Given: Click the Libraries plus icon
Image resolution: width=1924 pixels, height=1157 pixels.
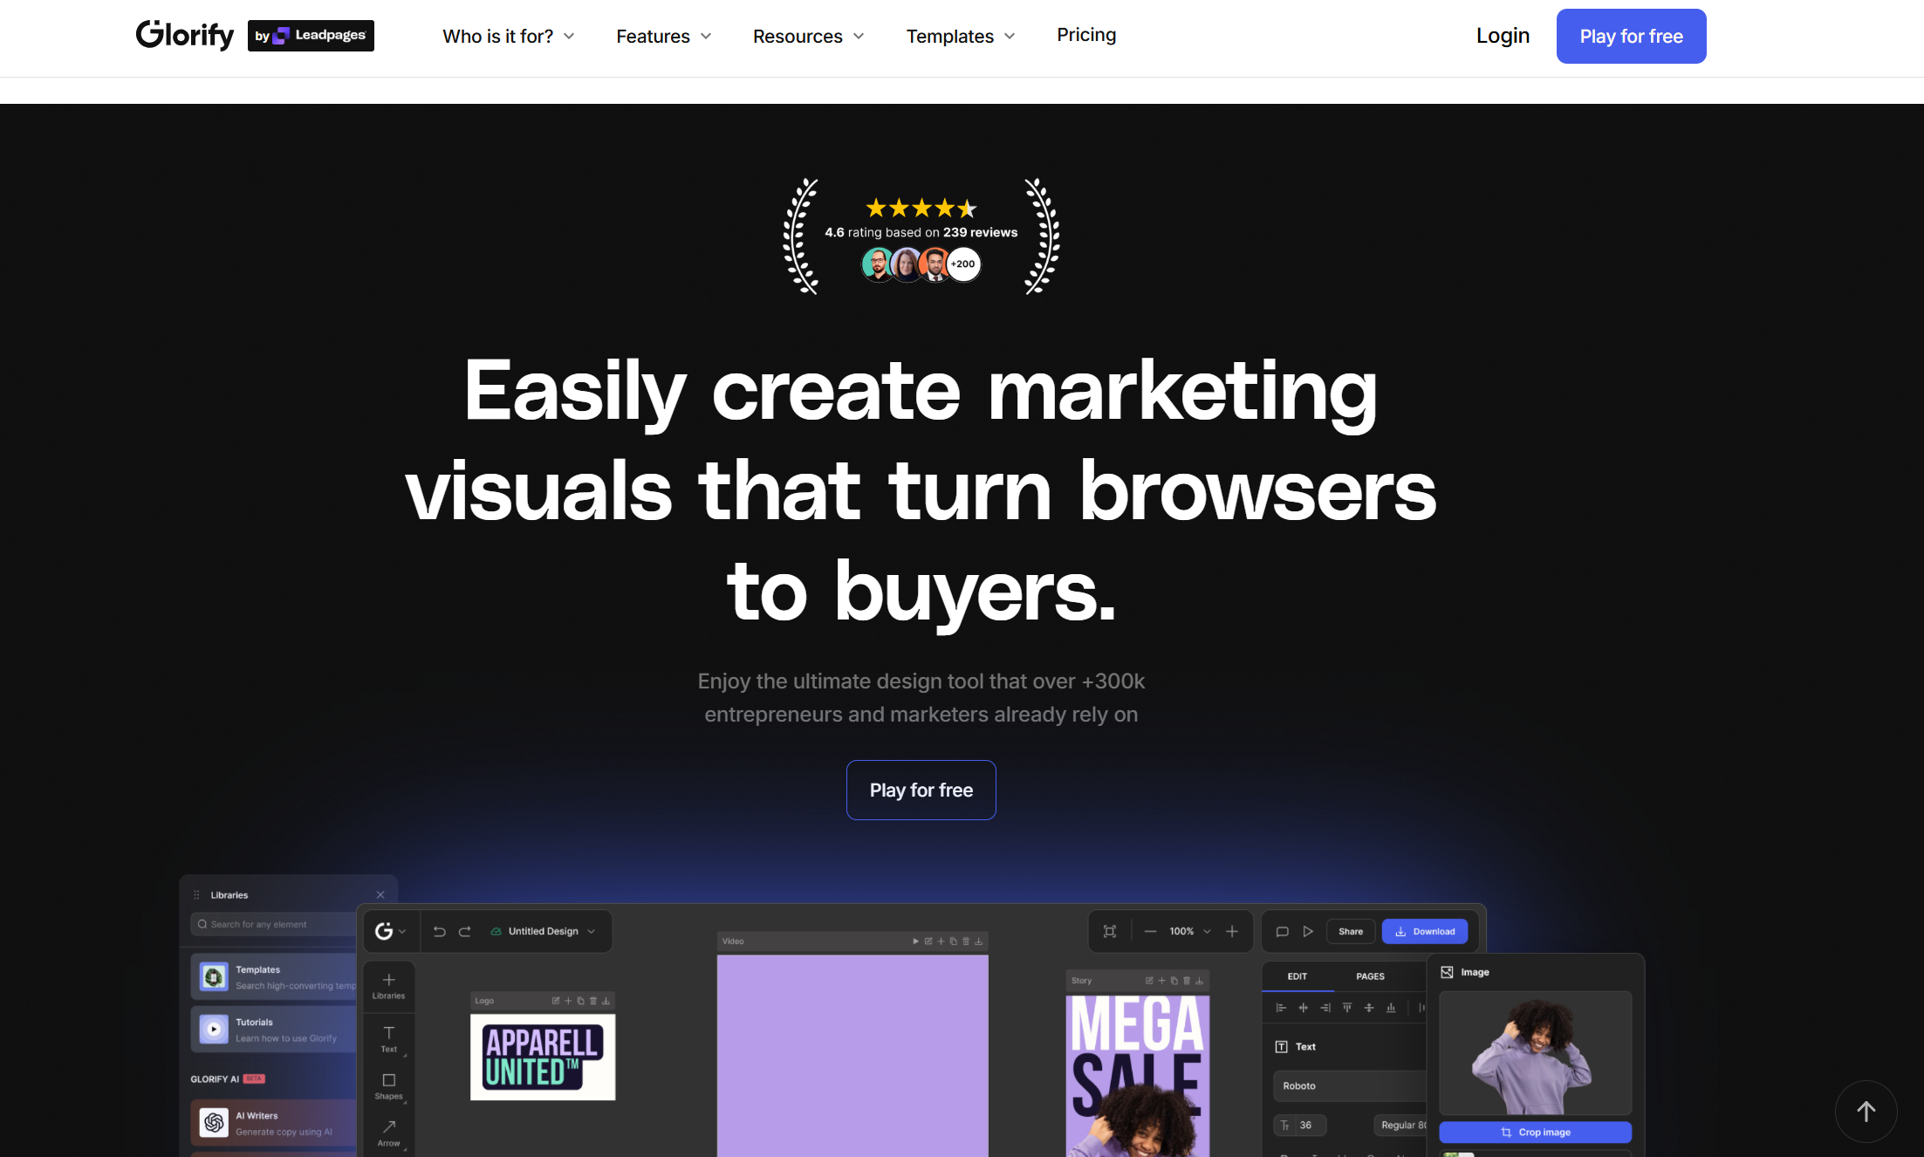Looking at the screenshot, I should [x=388, y=981].
